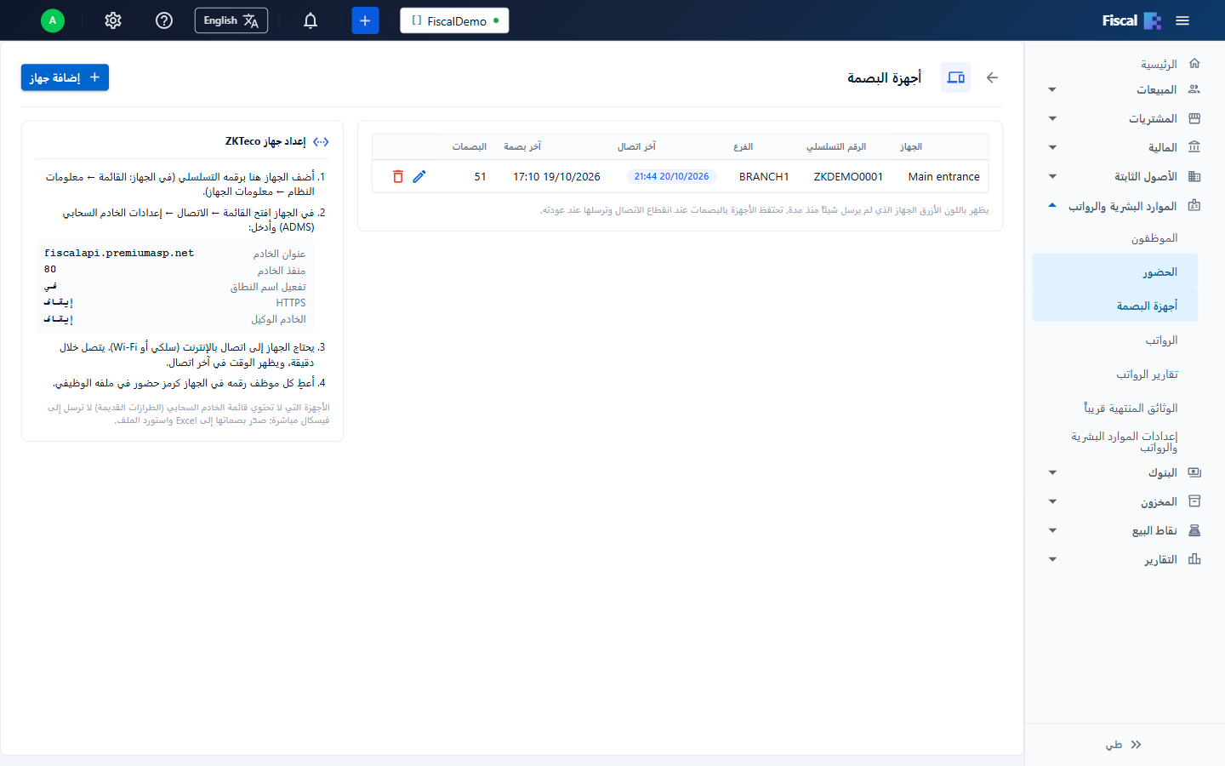Image resolution: width=1225 pixels, height=766 pixels.
Task: Expand the الأصول الثابتة menu arrow
Action: click(1052, 176)
